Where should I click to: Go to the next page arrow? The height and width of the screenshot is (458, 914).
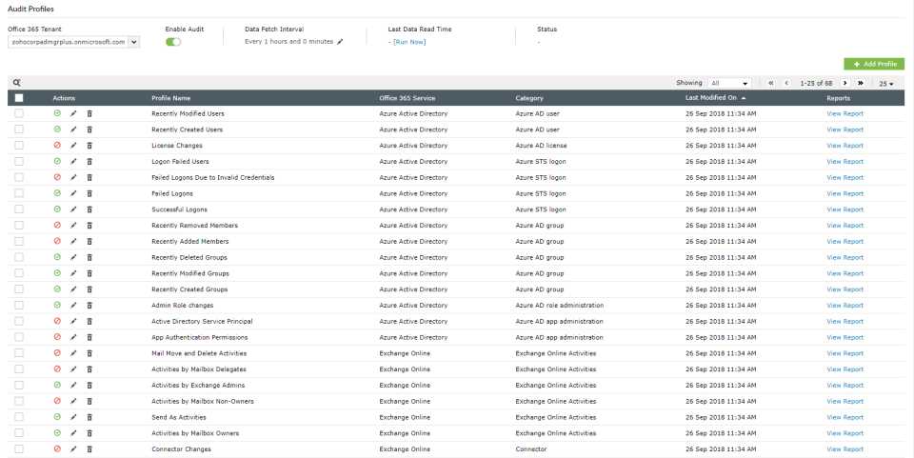[x=844, y=83]
